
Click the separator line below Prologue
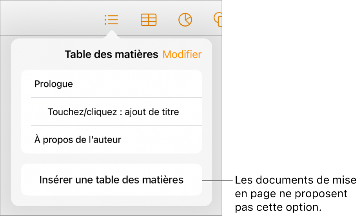[x=116, y=98]
